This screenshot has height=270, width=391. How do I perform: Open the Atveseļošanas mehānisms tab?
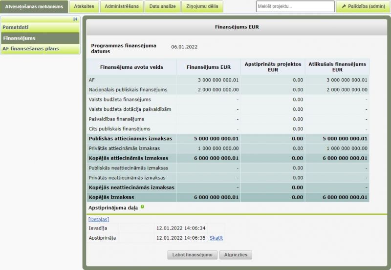pyautogui.click(x=34, y=6)
